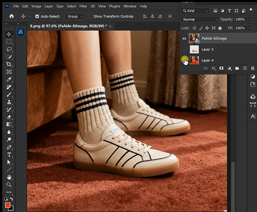
Task: Align right edges in options bar
Action: pyautogui.click(x=160, y=16)
